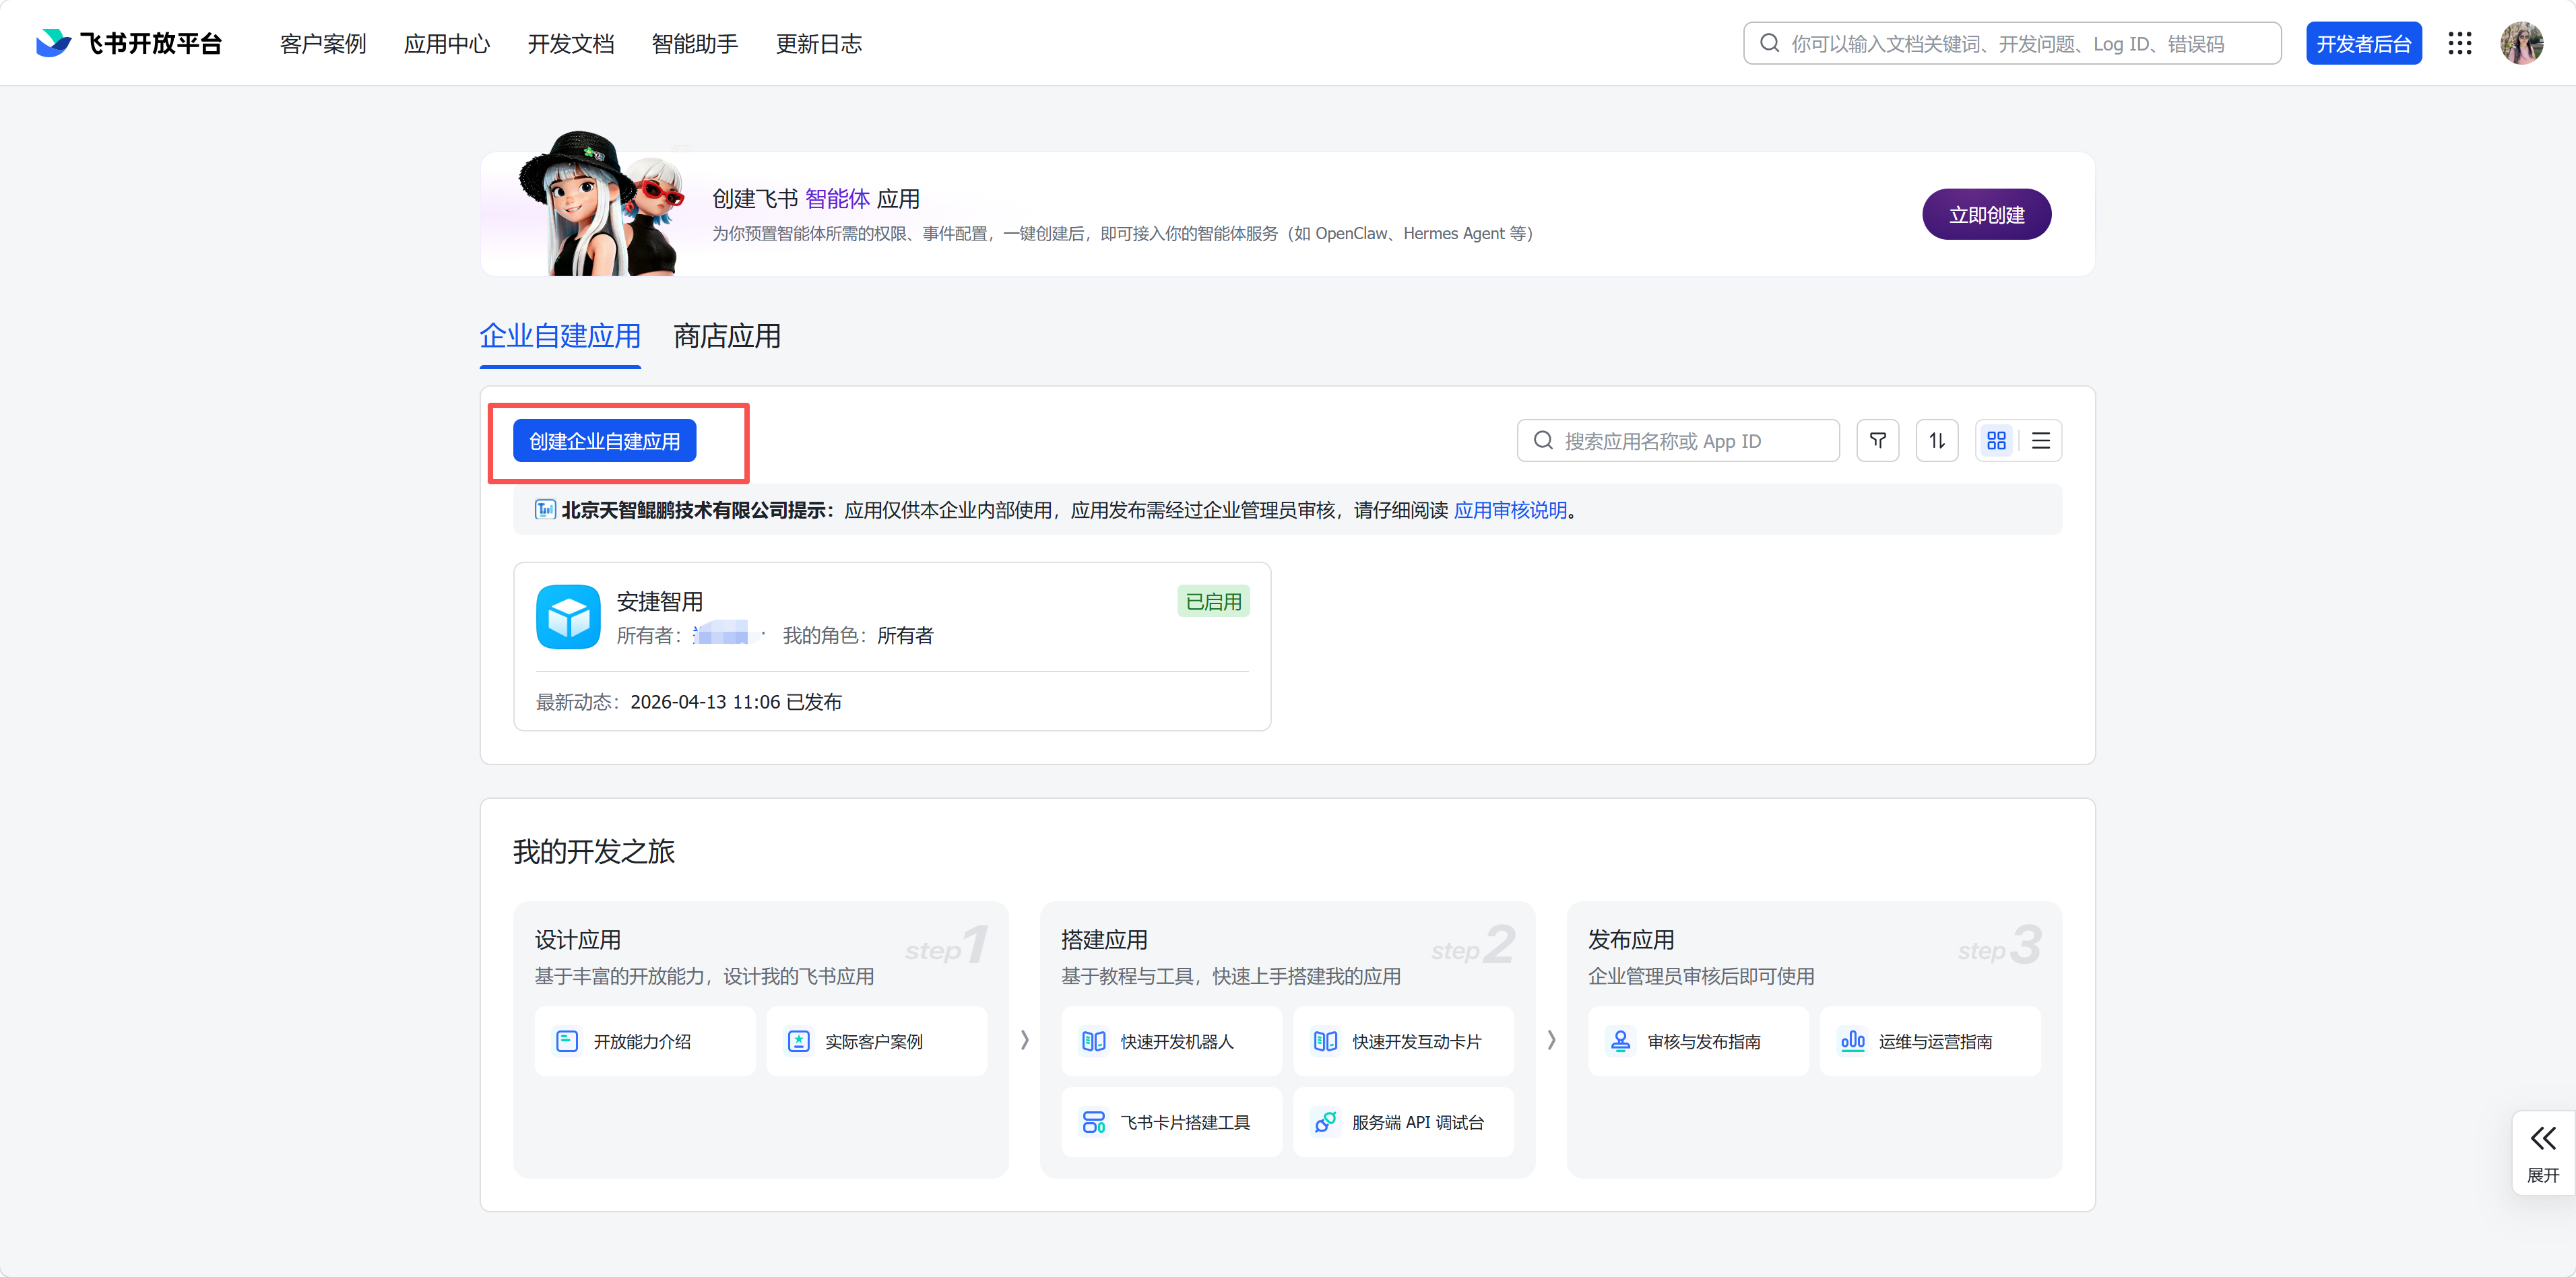Open 飞书卡片搭建工具

(1172, 1122)
